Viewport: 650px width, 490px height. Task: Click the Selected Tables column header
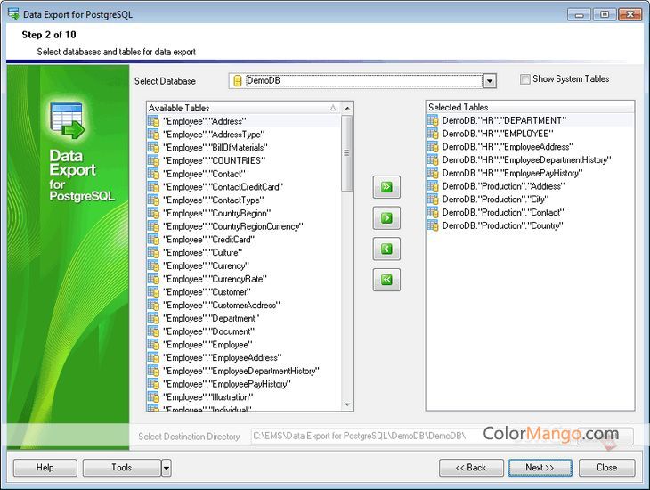click(x=530, y=107)
